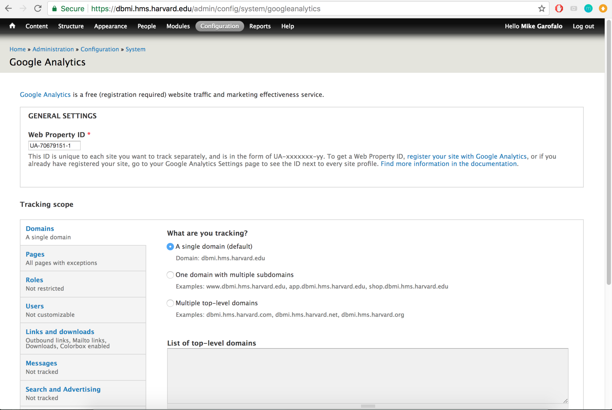Select Multiple top-level domains option
This screenshot has height=410, width=612.
170,303
